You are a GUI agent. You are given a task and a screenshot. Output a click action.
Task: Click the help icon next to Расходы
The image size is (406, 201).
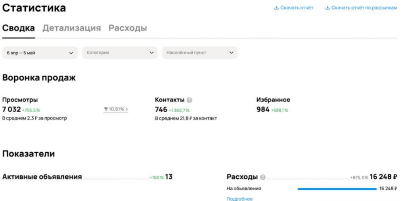(262, 178)
